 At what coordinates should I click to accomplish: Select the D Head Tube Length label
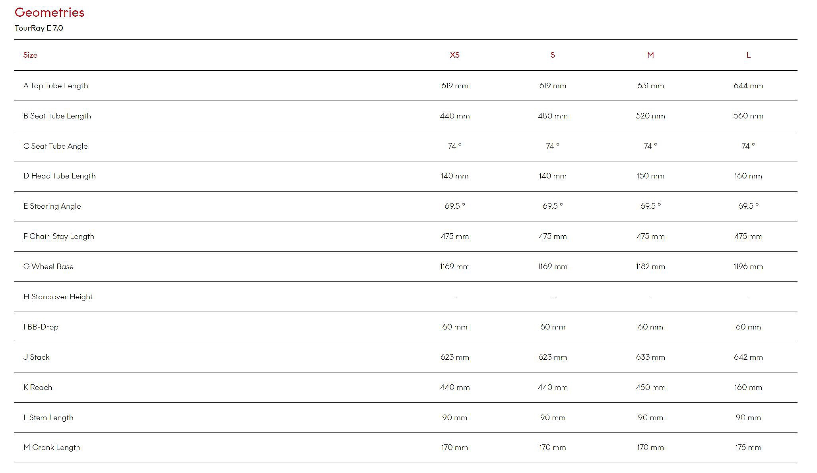(x=59, y=176)
